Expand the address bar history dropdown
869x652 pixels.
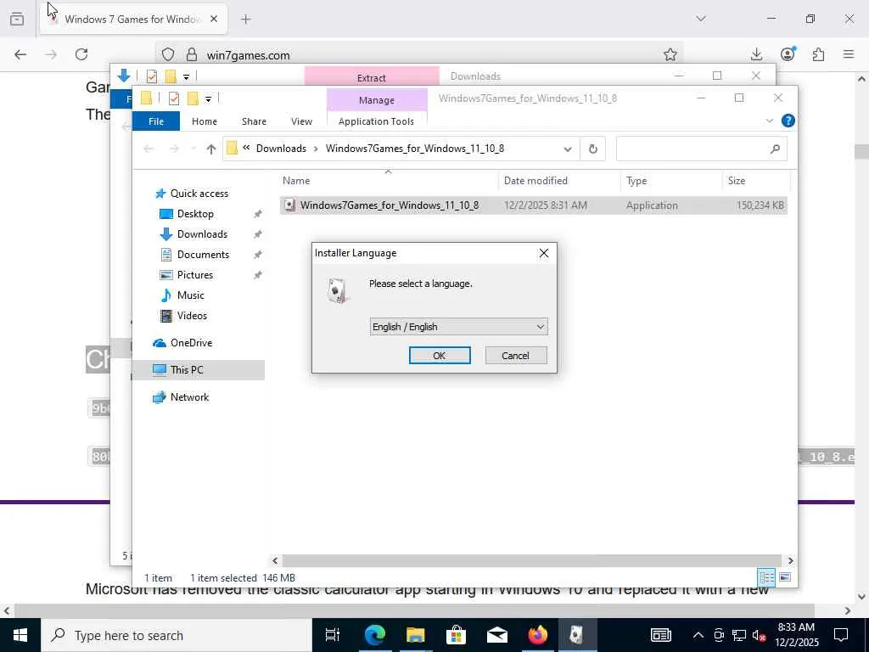(568, 149)
